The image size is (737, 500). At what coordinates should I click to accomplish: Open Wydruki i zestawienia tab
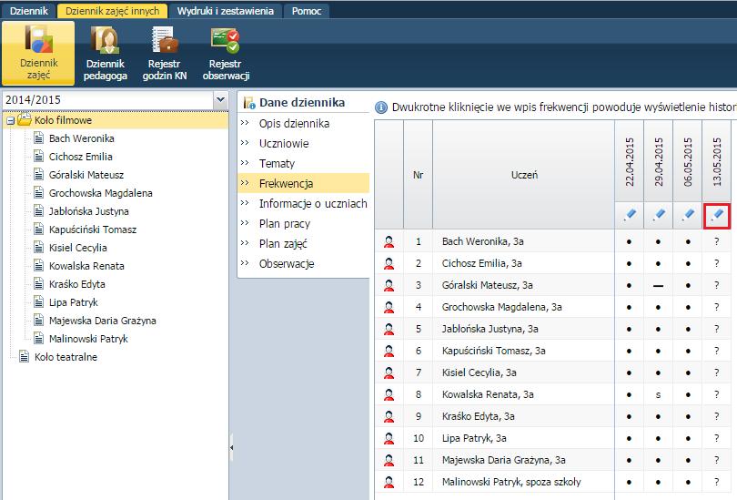click(x=225, y=11)
